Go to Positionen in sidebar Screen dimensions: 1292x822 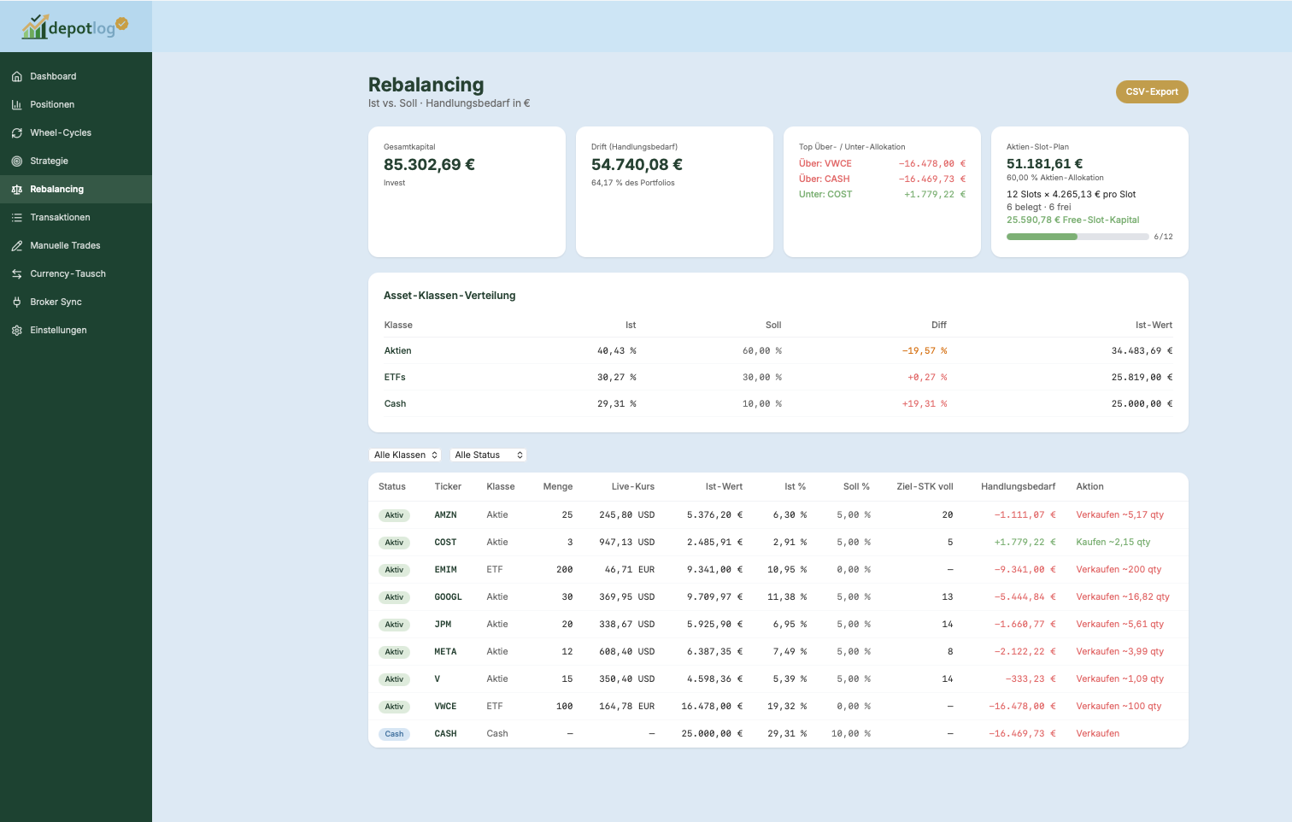click(76, 104)
